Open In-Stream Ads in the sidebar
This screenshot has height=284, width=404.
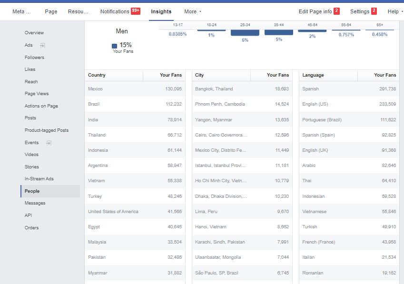(x=39, y=179)
